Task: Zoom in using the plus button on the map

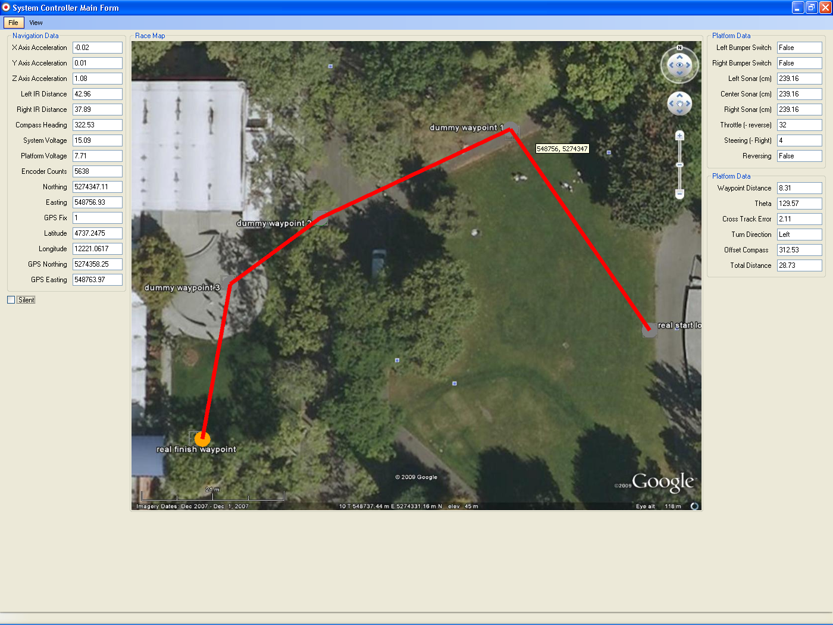Action: pyautogui.click(x=679, y=136)
